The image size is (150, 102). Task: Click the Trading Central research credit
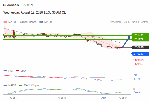tap(129, 22)
